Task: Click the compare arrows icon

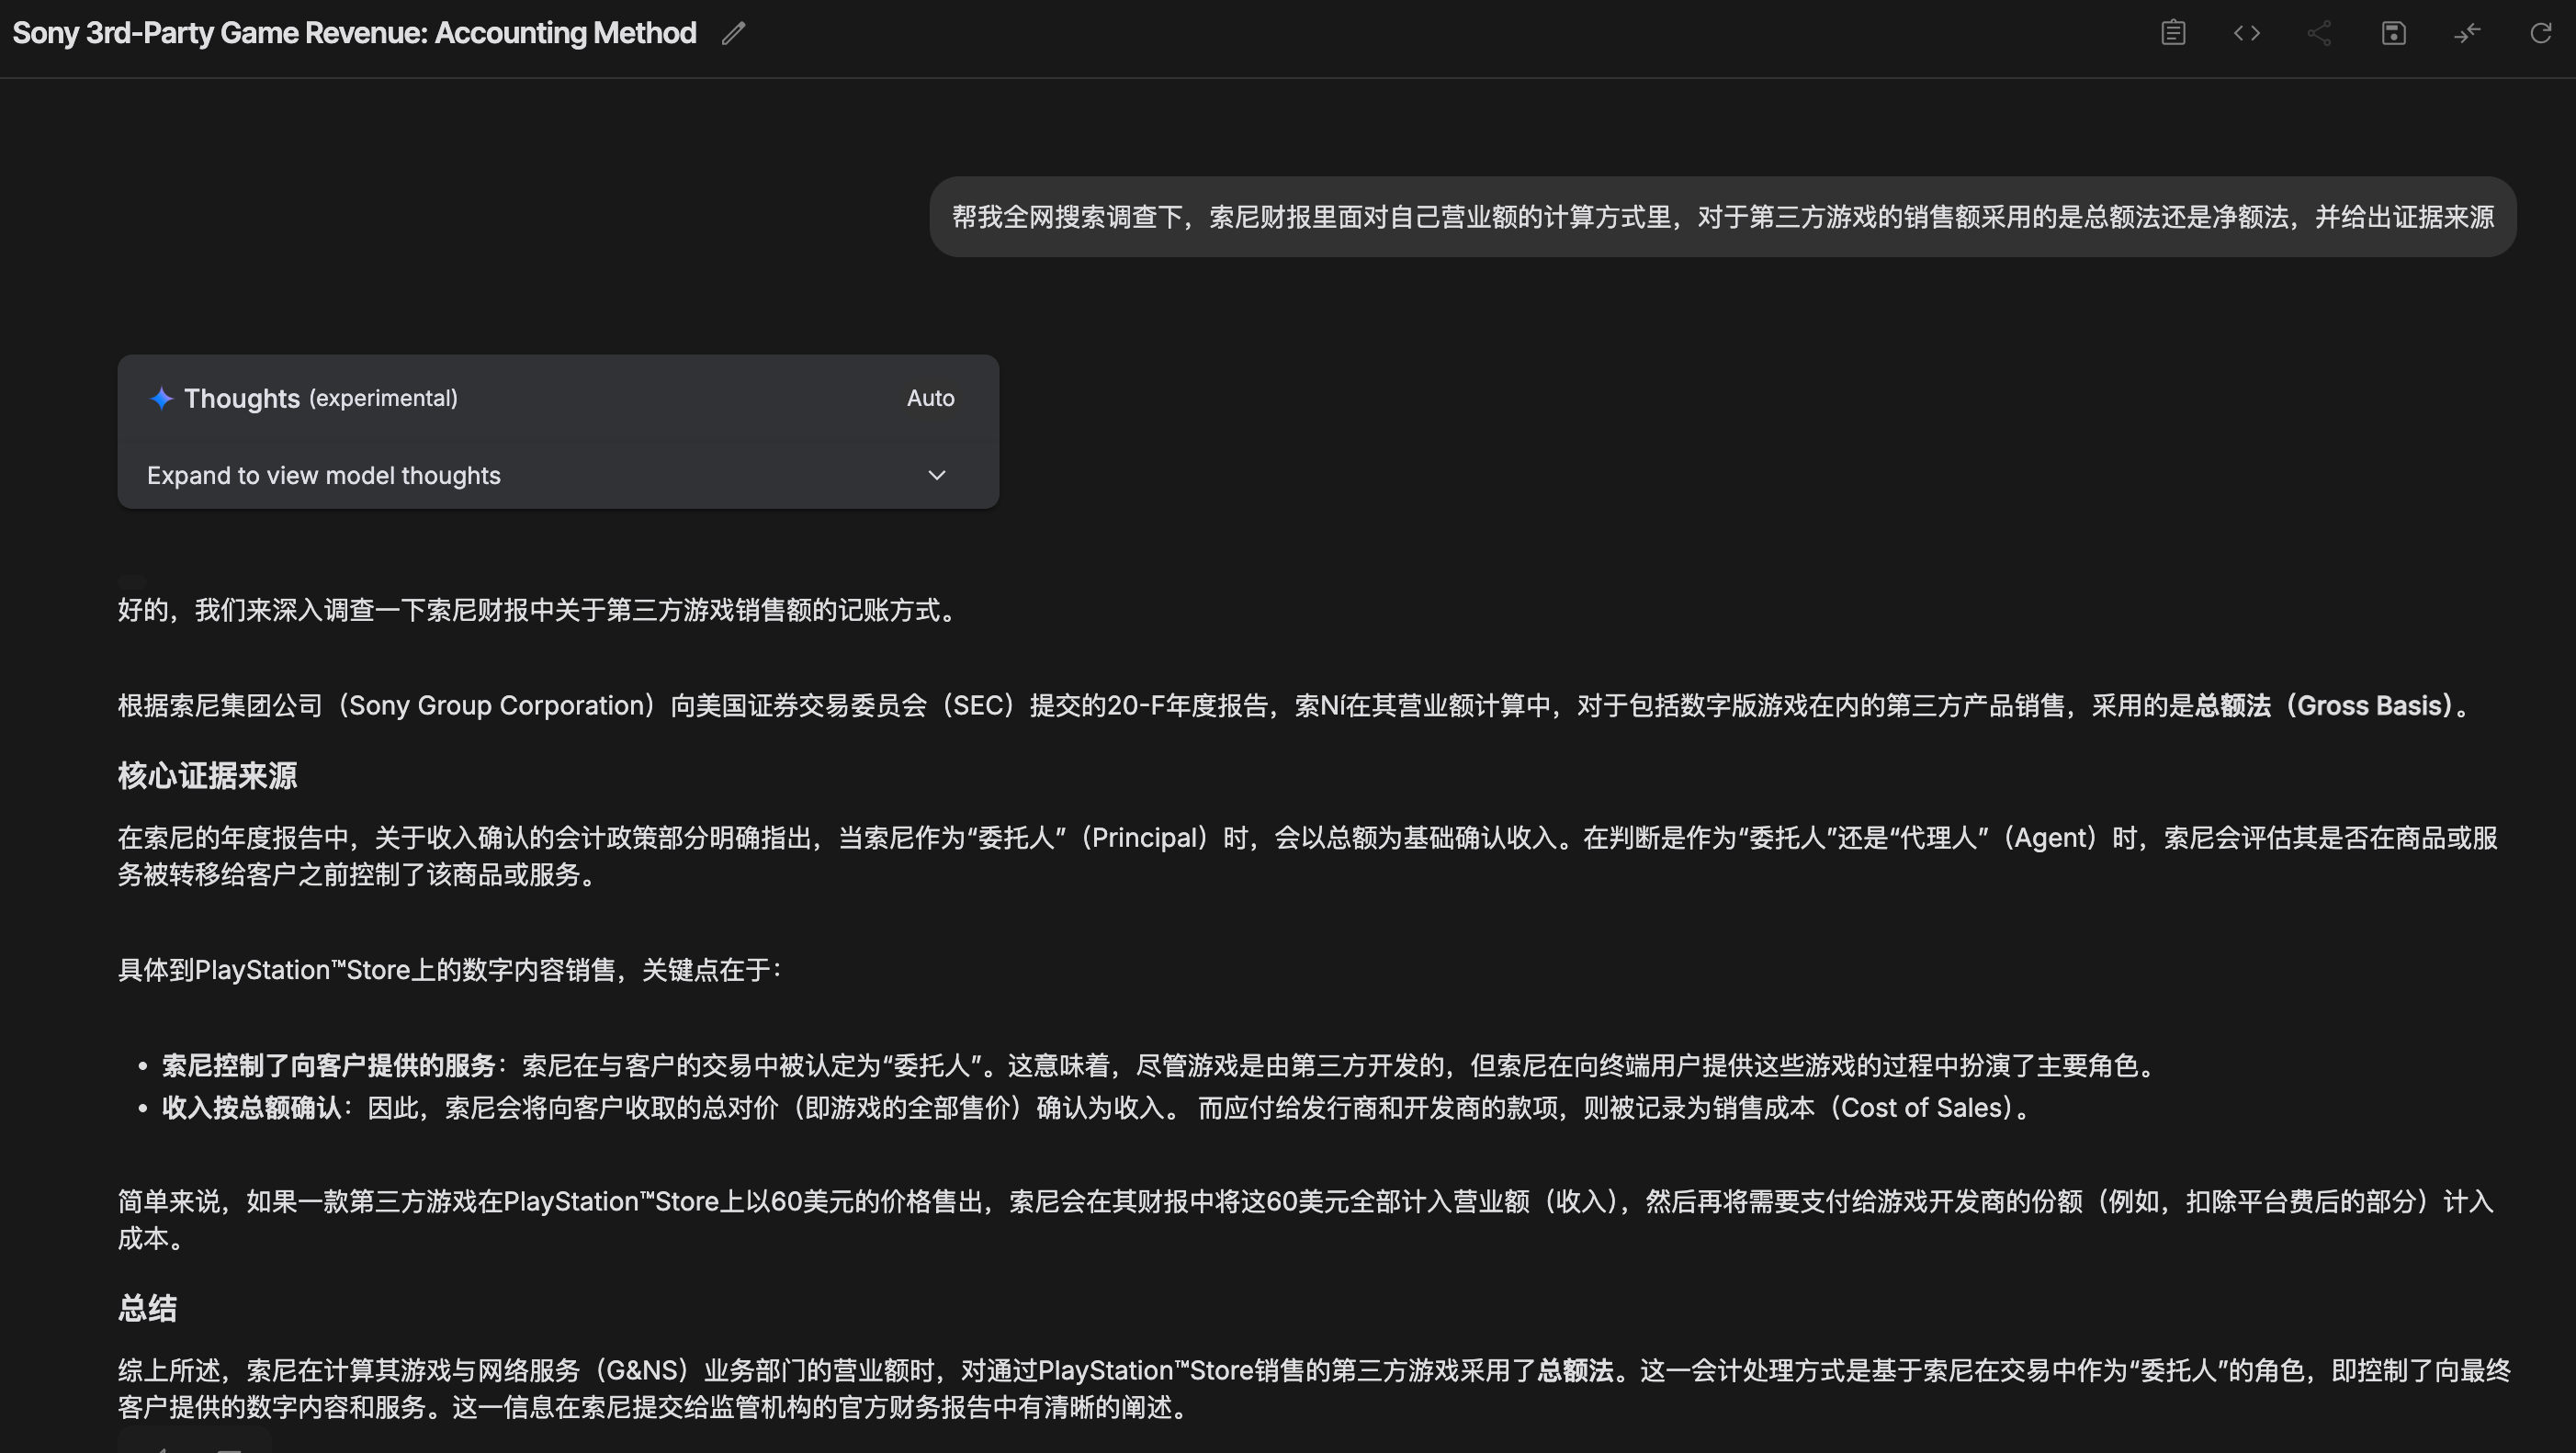Action: pos(2468,33)
